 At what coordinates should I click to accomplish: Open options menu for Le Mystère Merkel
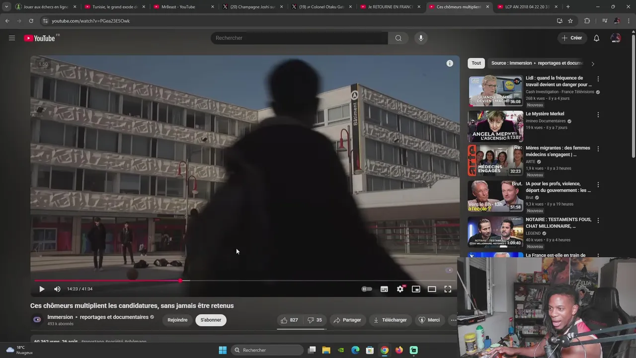(x=598, y=115)
